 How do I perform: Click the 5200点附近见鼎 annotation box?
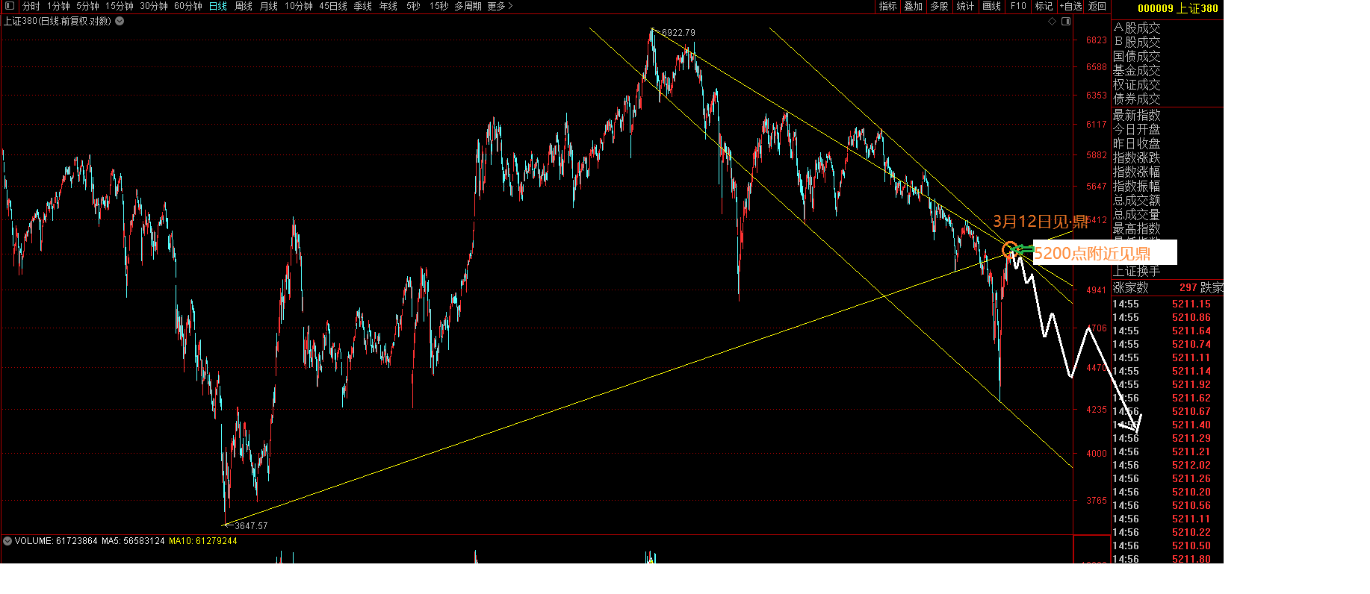[1103, 253]
